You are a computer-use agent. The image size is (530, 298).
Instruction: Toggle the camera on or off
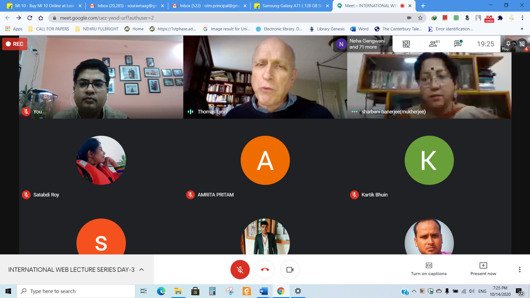pos(290,270)
